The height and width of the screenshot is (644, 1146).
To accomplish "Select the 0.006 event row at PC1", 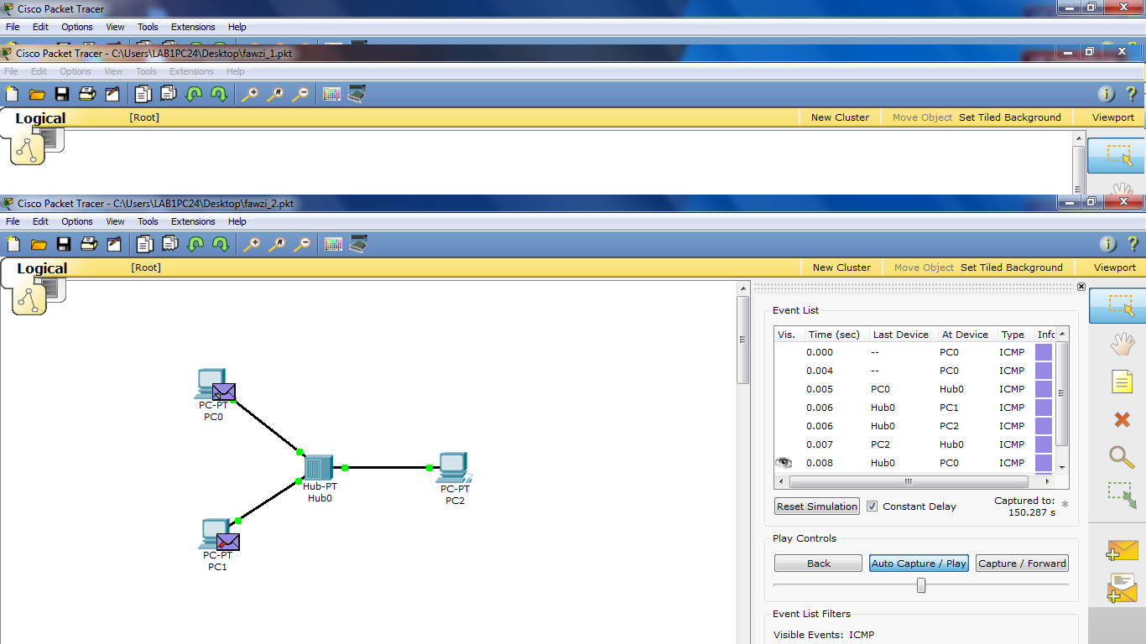I will (914, 408).
